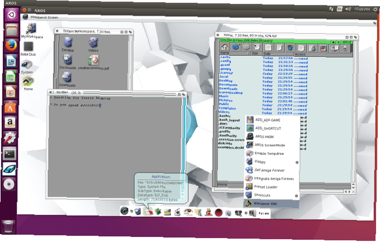
Task: Open the system gear menu in top panel
Action: [375, 9]
